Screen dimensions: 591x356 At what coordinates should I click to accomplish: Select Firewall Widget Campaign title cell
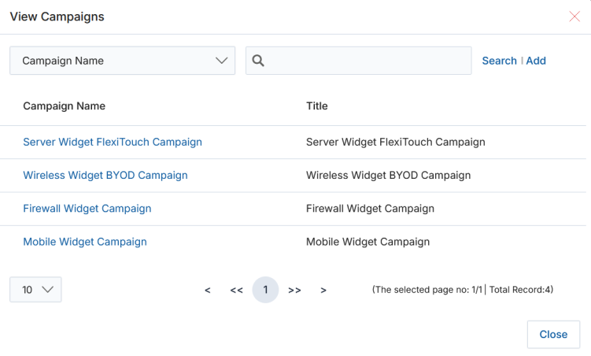pos(370,209)
